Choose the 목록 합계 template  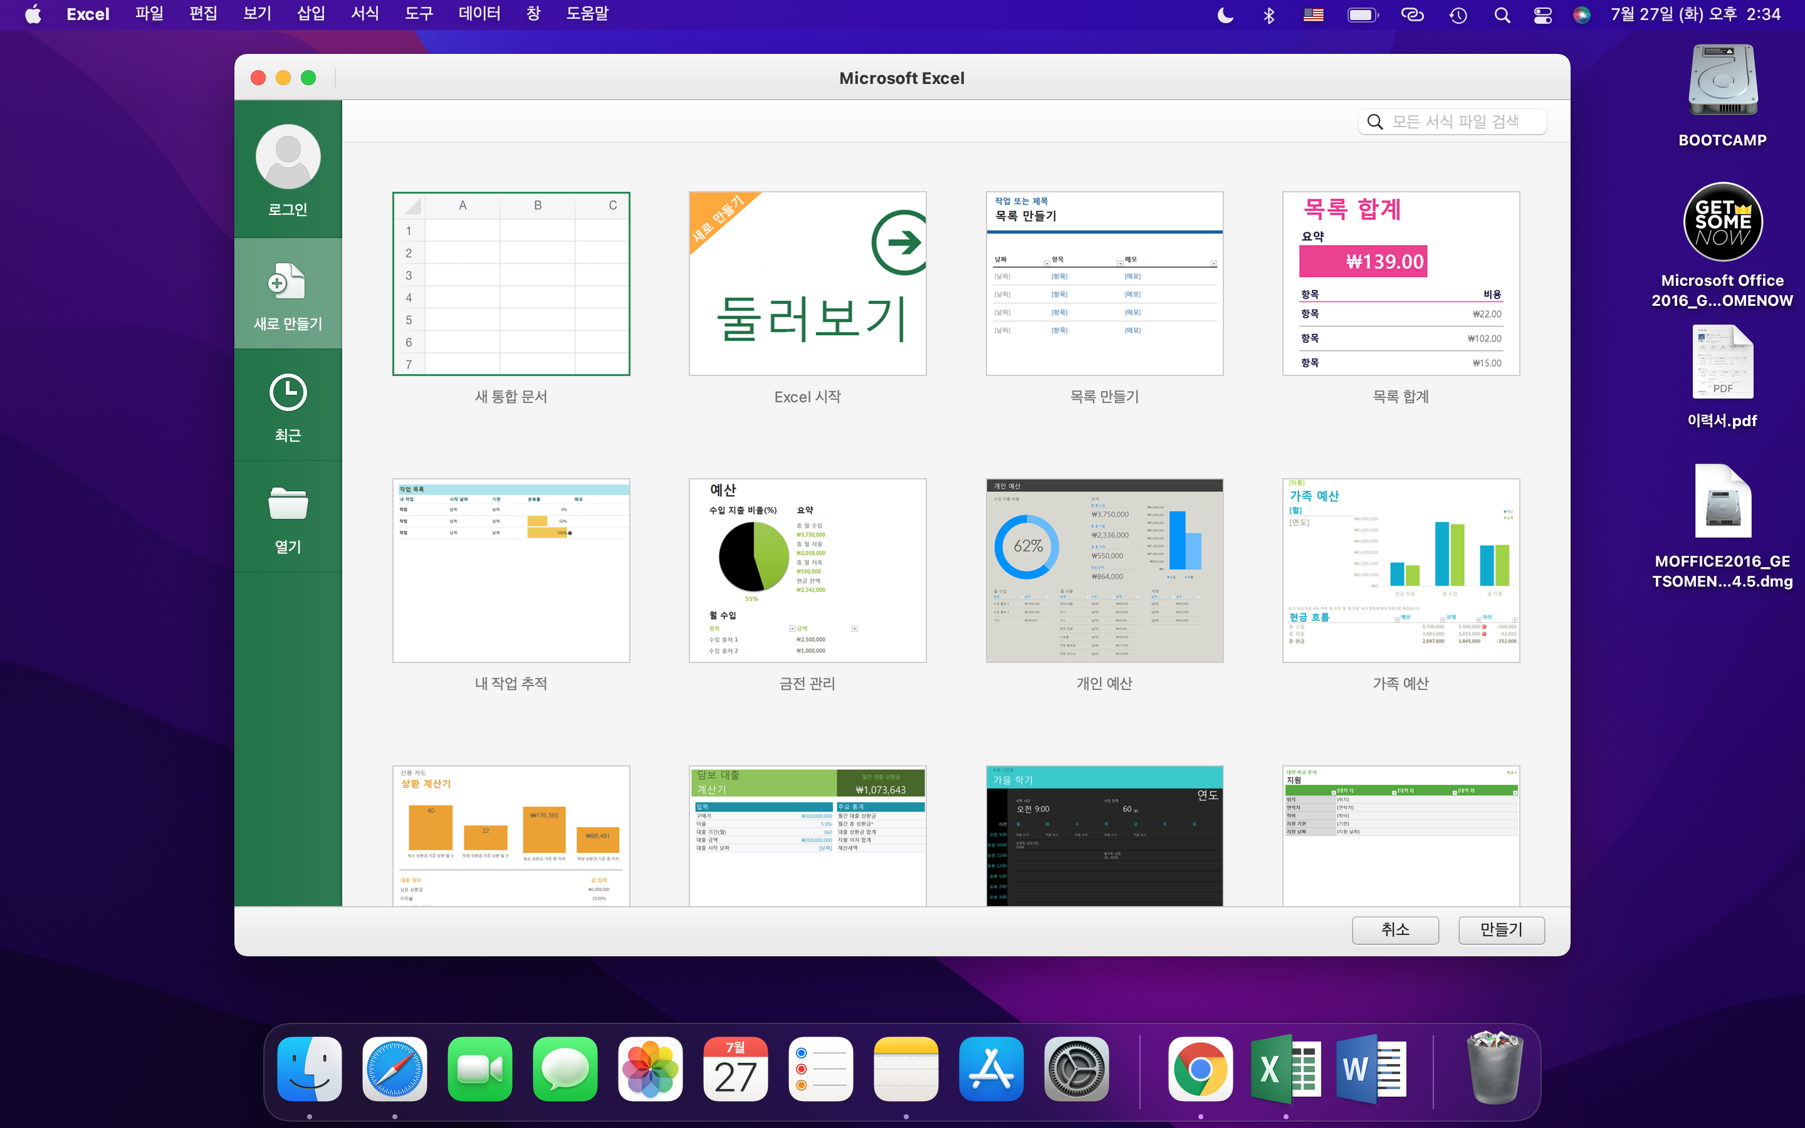click(x=1401, y=283)
